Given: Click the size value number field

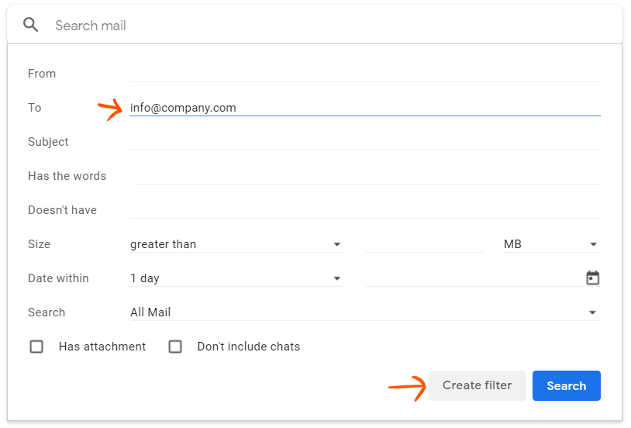Looking at the screenshot, I should [x=424, y=244].
